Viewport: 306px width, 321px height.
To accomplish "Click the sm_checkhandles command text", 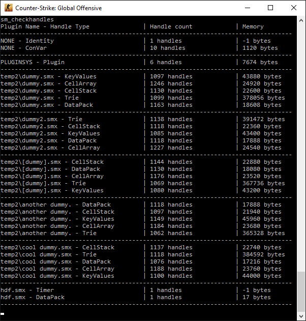I will (27, 20).
